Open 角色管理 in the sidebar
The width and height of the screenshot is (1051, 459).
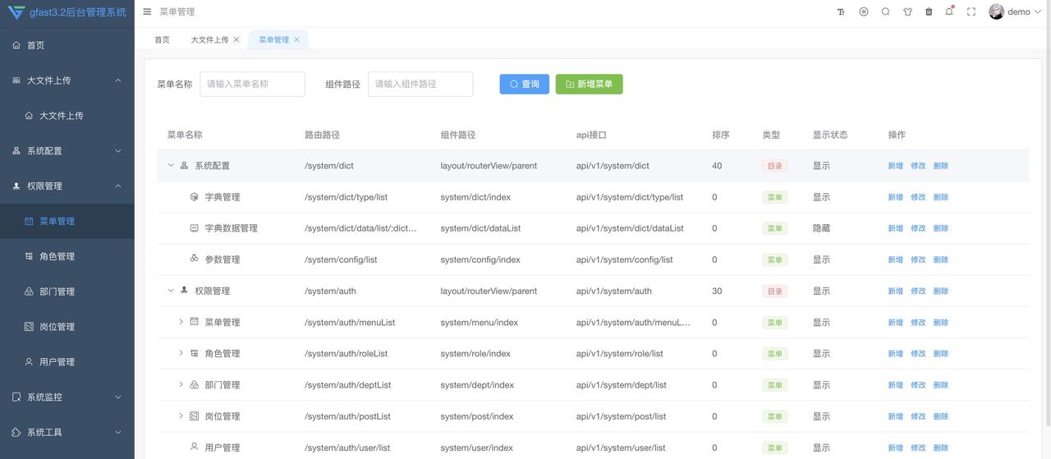(x=67, y=256)
